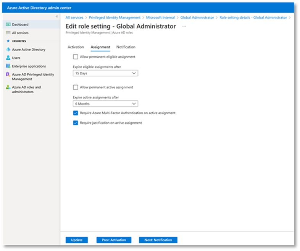Click the Azure AD roles and administrators icon
The width and height of the screenshot is (300, 251).
pos(8,87)
